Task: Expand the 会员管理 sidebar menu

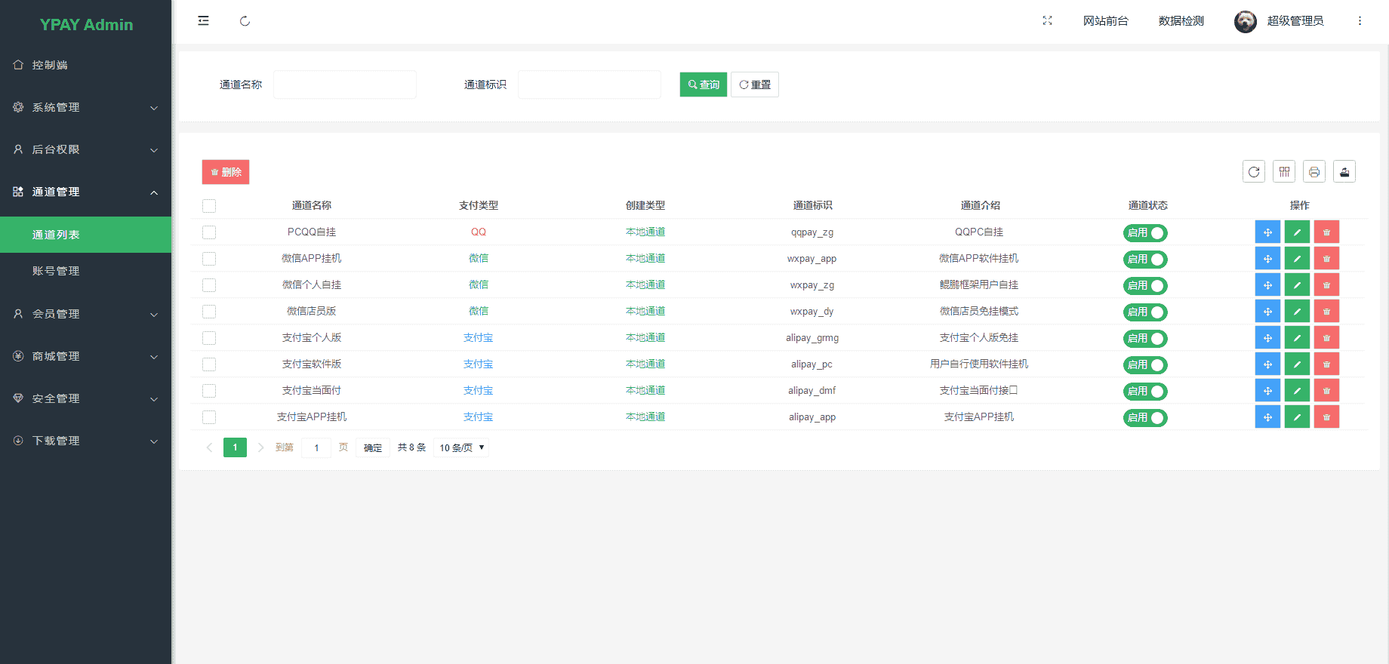Action: click(x=85, y=314)
